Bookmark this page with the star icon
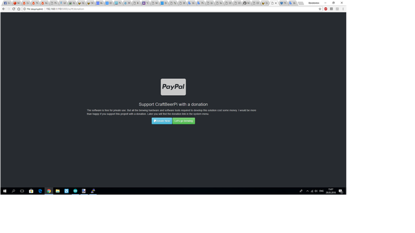The image size is (415, 233). coord(320,8)
